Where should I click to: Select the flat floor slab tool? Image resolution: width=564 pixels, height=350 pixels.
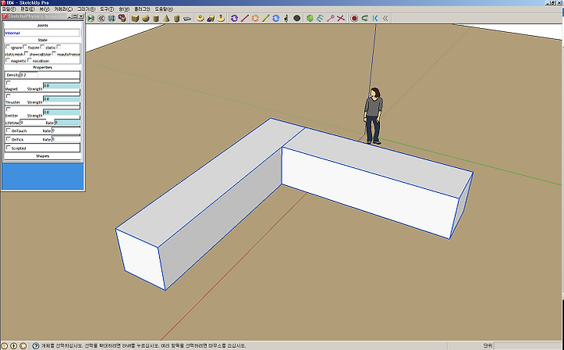187,18
